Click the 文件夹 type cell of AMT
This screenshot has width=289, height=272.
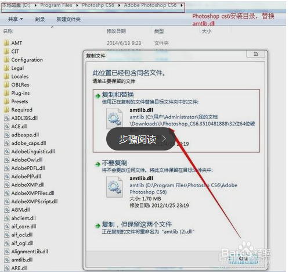[161, 43]
